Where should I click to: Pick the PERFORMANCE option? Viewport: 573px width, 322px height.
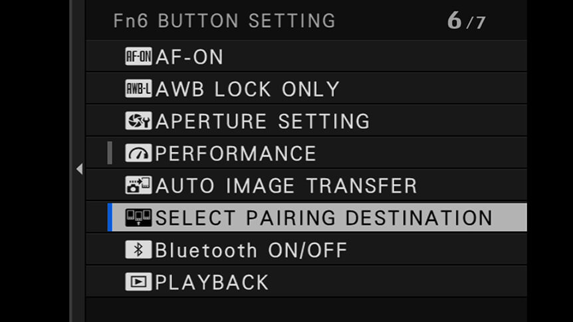pos(236,153)
